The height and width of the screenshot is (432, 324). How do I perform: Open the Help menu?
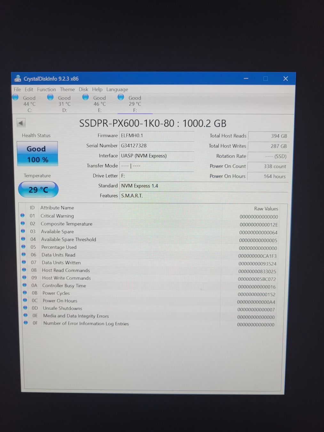click(x=97, y=90)
